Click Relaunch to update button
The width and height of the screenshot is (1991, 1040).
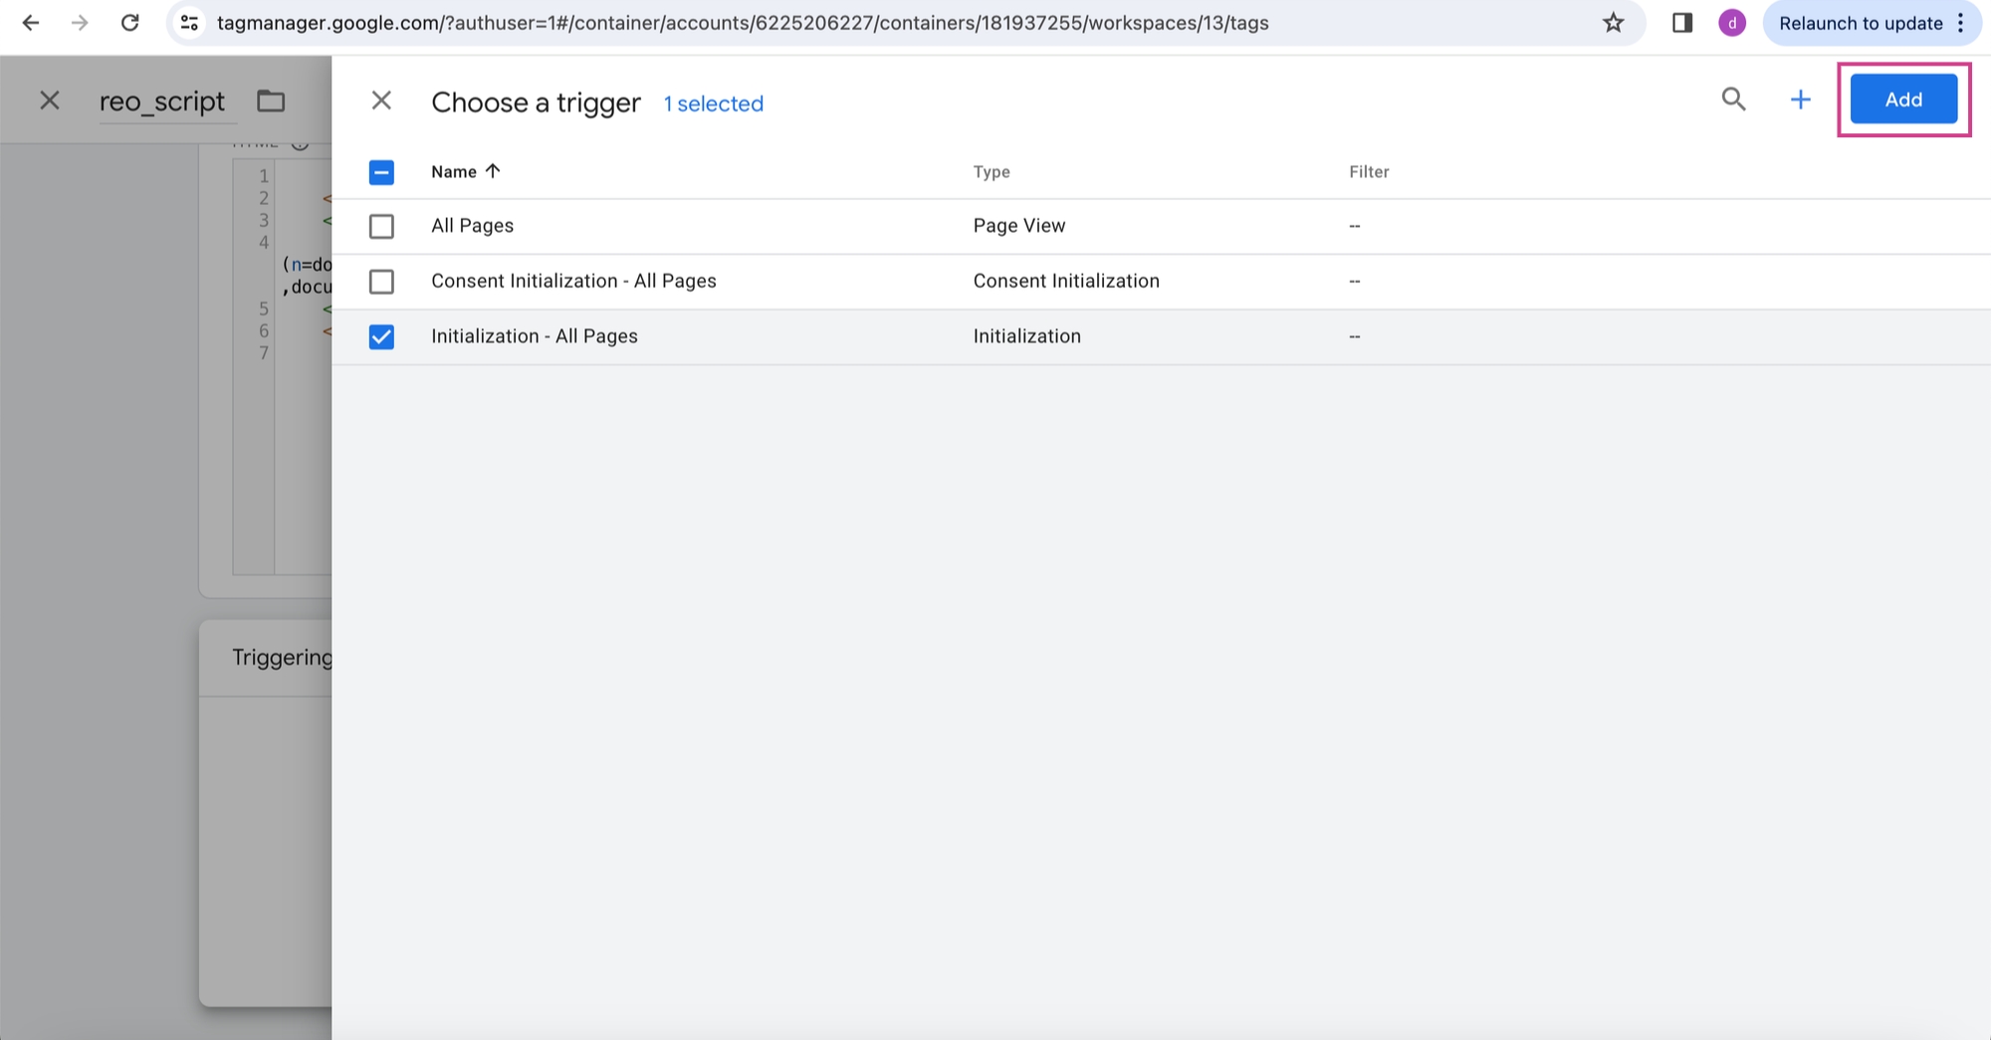[x=1860, y=23]
